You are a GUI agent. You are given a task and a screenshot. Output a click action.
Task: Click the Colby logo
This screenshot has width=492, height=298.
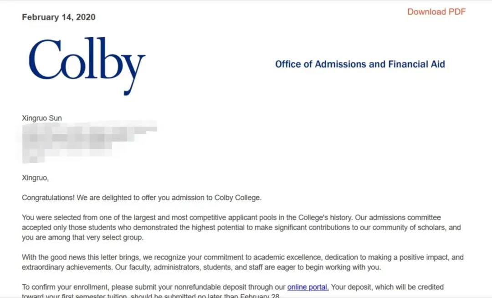pos(87,66)
